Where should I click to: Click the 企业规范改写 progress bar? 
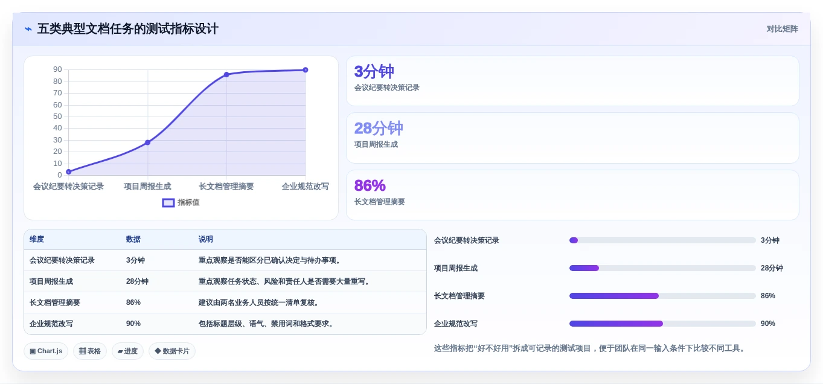click(x=662, y=324)
